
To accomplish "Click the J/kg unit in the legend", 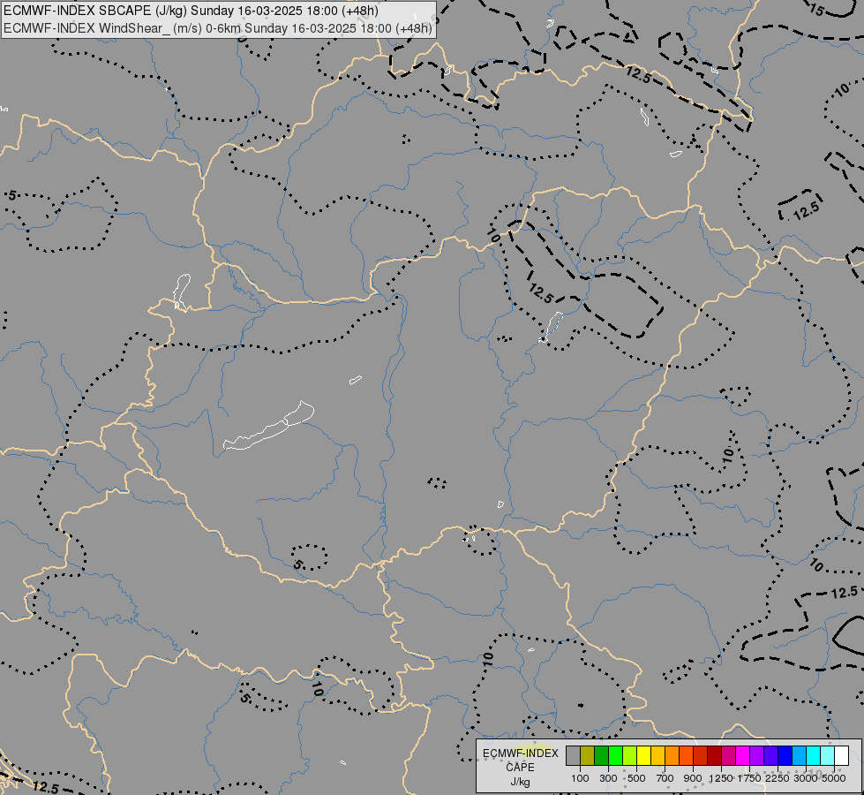I will point(520,782).
